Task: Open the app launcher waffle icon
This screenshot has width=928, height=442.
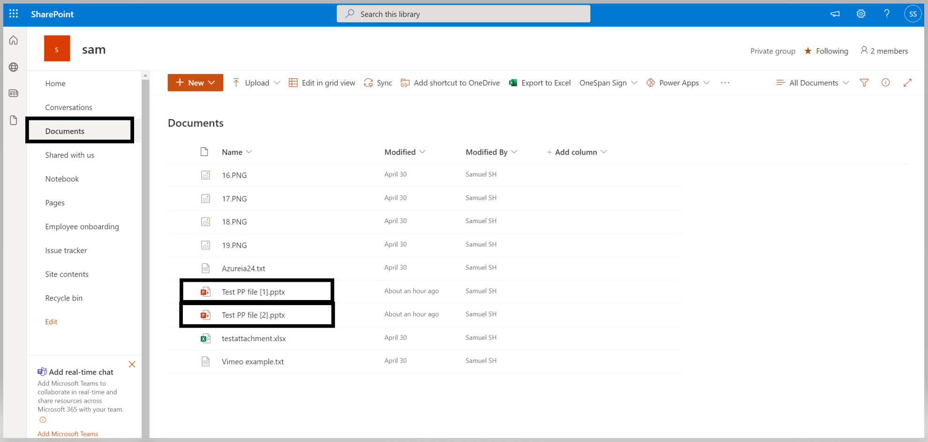Action: click(x=13, y=14)
